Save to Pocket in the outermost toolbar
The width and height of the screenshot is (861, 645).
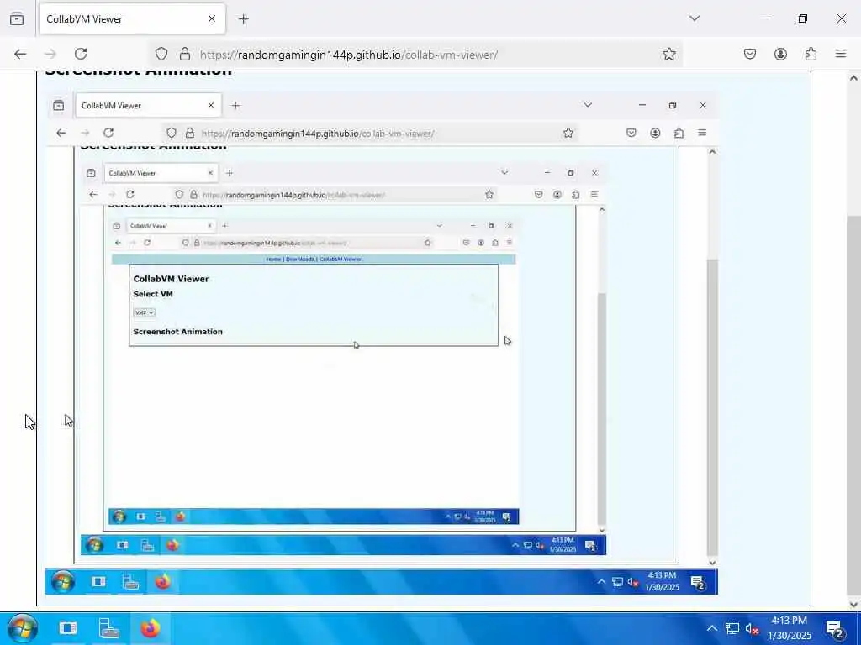coord(750,54)
